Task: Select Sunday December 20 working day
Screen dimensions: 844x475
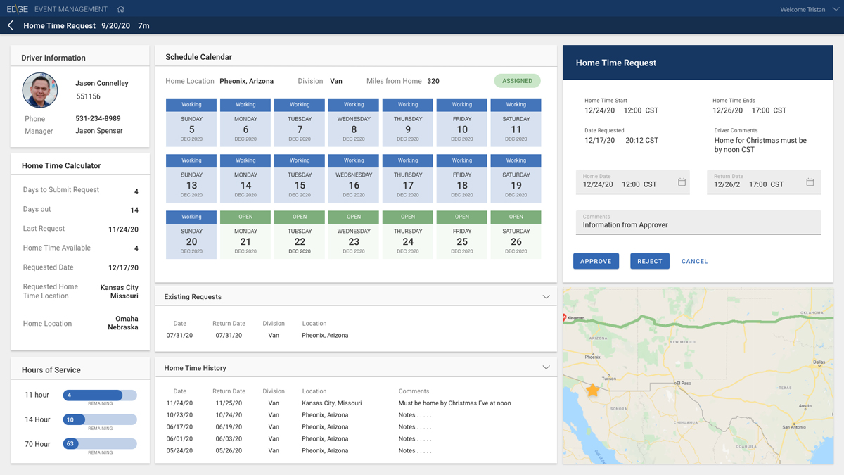Action: pos(191,236)
